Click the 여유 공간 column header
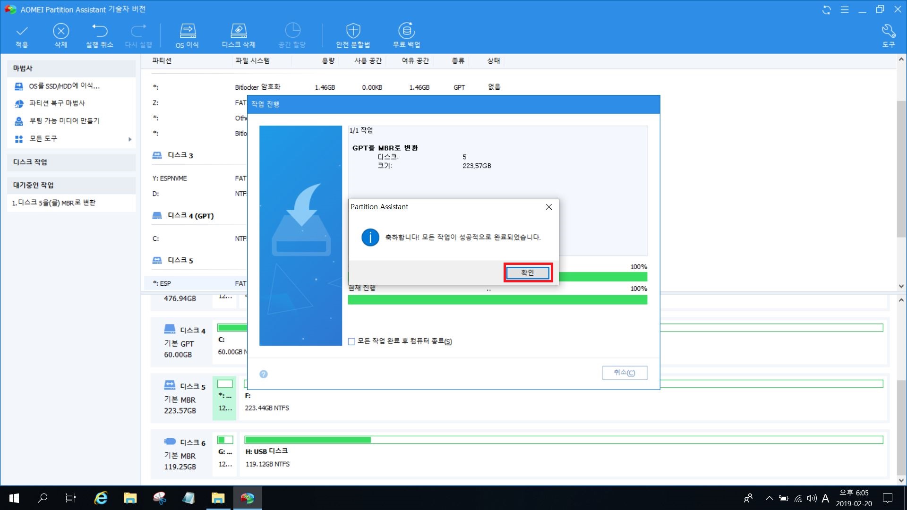 pos(415,60)
